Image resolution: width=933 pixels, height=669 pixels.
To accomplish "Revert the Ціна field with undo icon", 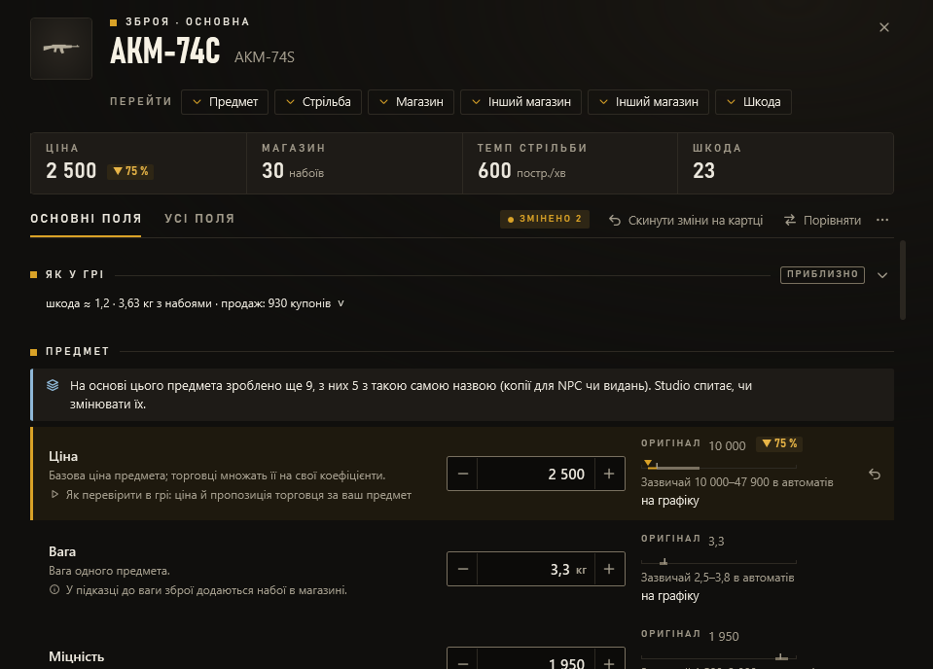I will 874,474.
